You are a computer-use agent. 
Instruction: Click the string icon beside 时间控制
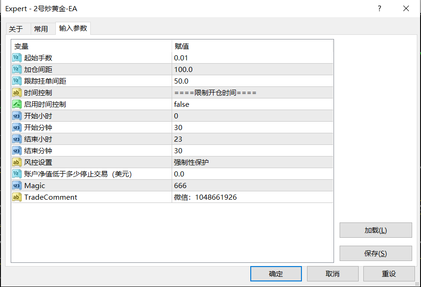[x=17, y=93]
